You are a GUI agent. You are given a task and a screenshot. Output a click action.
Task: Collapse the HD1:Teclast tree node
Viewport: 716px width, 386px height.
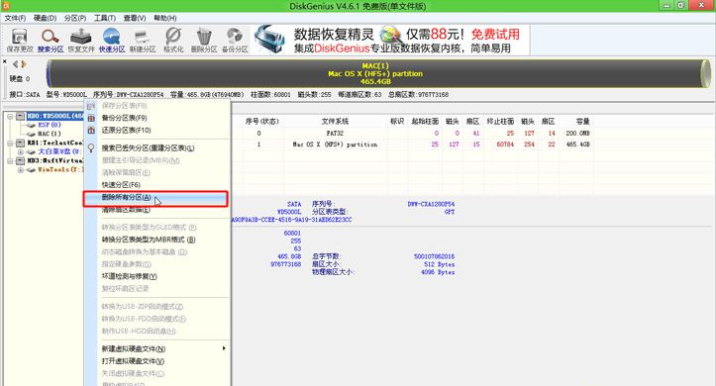[10, 143]
